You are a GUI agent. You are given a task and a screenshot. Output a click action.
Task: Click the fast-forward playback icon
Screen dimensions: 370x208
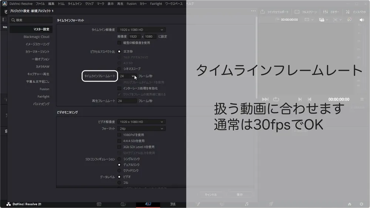265,99
